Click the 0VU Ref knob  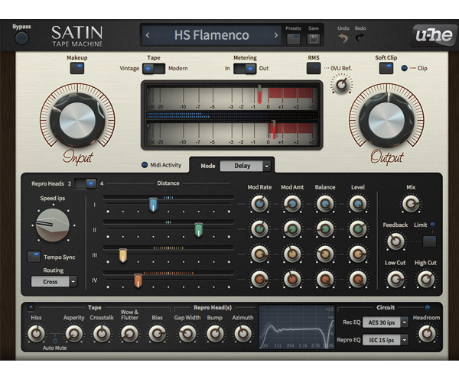point(342,85)
